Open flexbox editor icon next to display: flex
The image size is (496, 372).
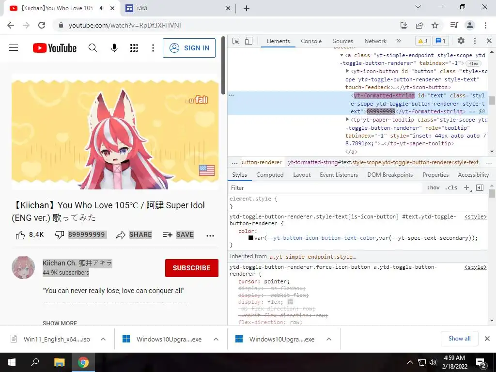coord(290,302)
